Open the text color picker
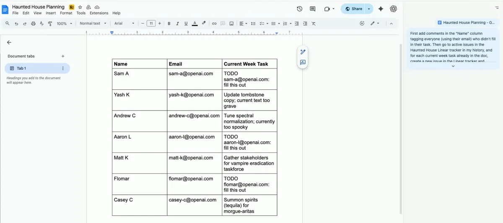This screenshot has height=223, width=503. [194, 24]
